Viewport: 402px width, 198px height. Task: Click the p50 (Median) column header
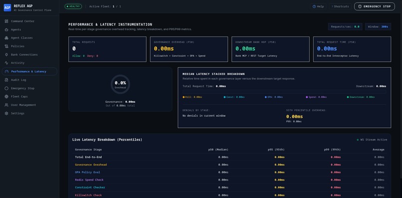[218, 150]
